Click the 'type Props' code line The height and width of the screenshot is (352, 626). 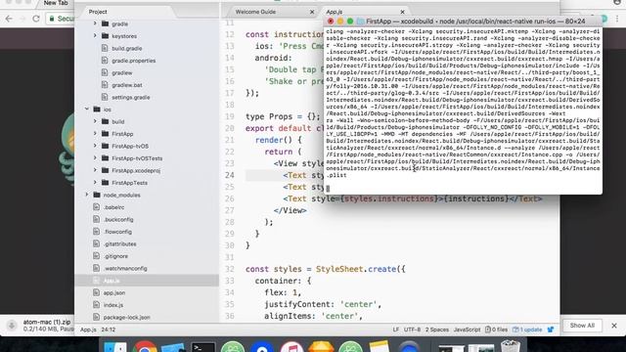283,116
